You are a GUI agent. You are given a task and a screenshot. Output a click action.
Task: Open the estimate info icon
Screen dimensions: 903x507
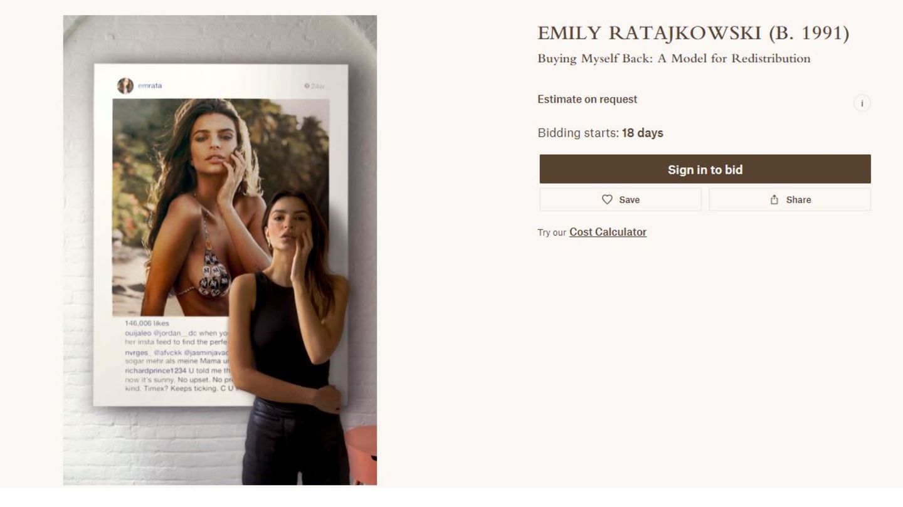(862, 103)
